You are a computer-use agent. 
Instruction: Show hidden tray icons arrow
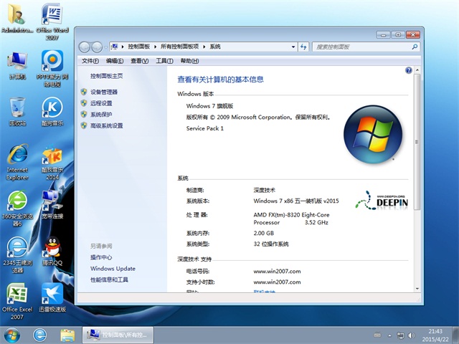click(x=389, y=335)
